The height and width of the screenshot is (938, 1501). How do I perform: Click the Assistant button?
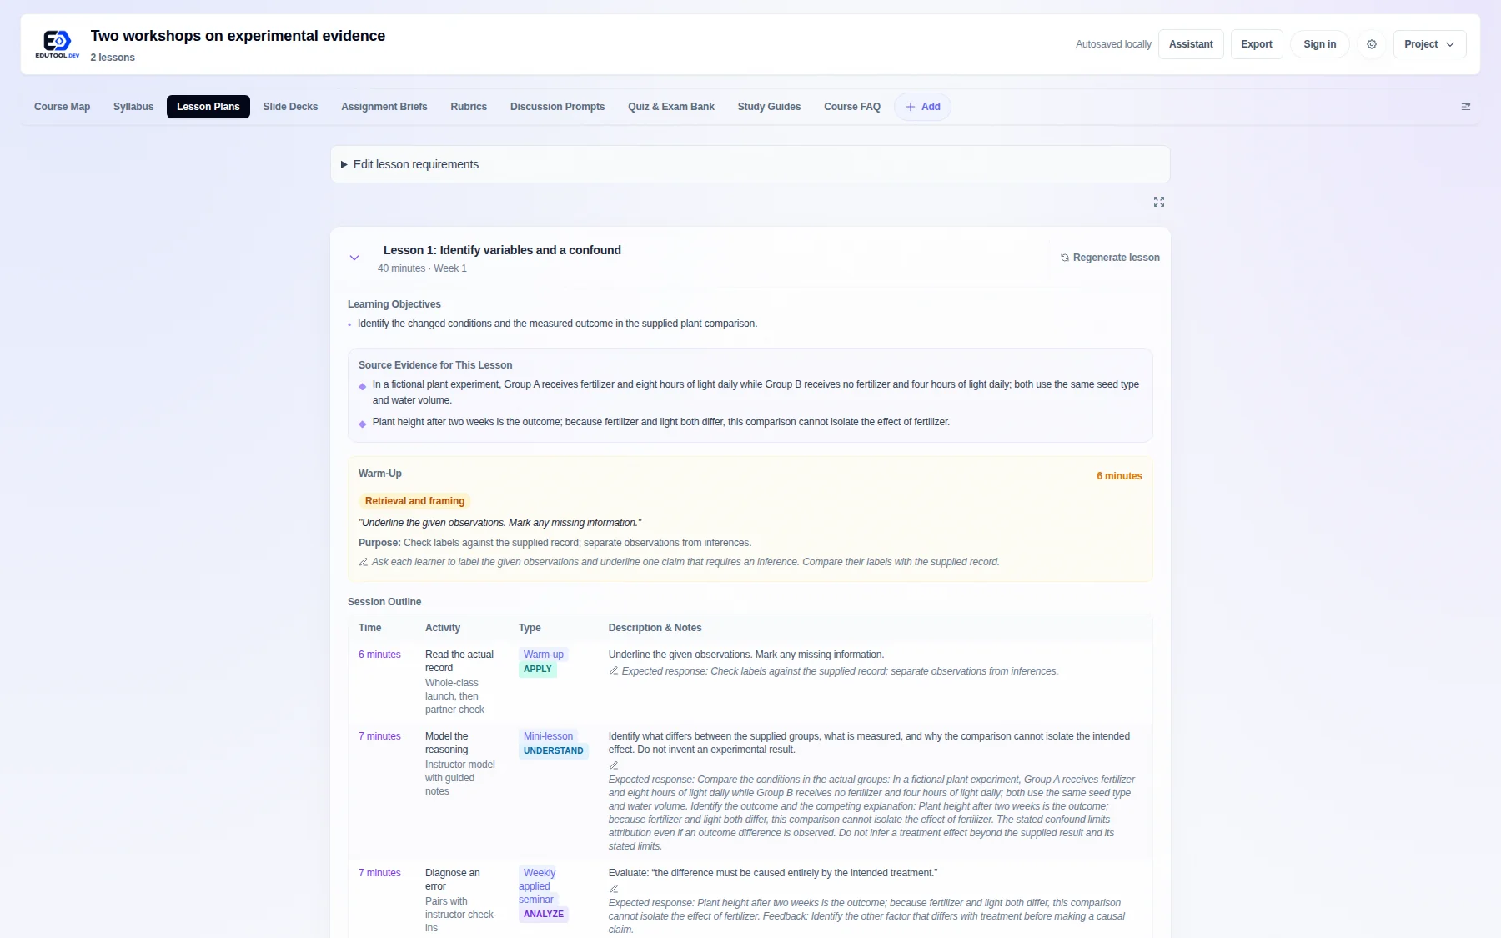[x=1191, y=44]
